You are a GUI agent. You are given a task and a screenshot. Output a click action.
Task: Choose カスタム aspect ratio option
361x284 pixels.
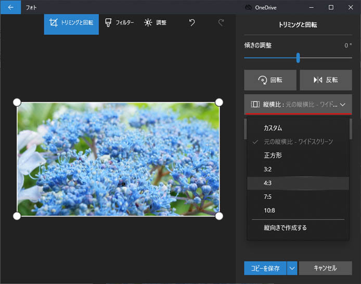298,128
